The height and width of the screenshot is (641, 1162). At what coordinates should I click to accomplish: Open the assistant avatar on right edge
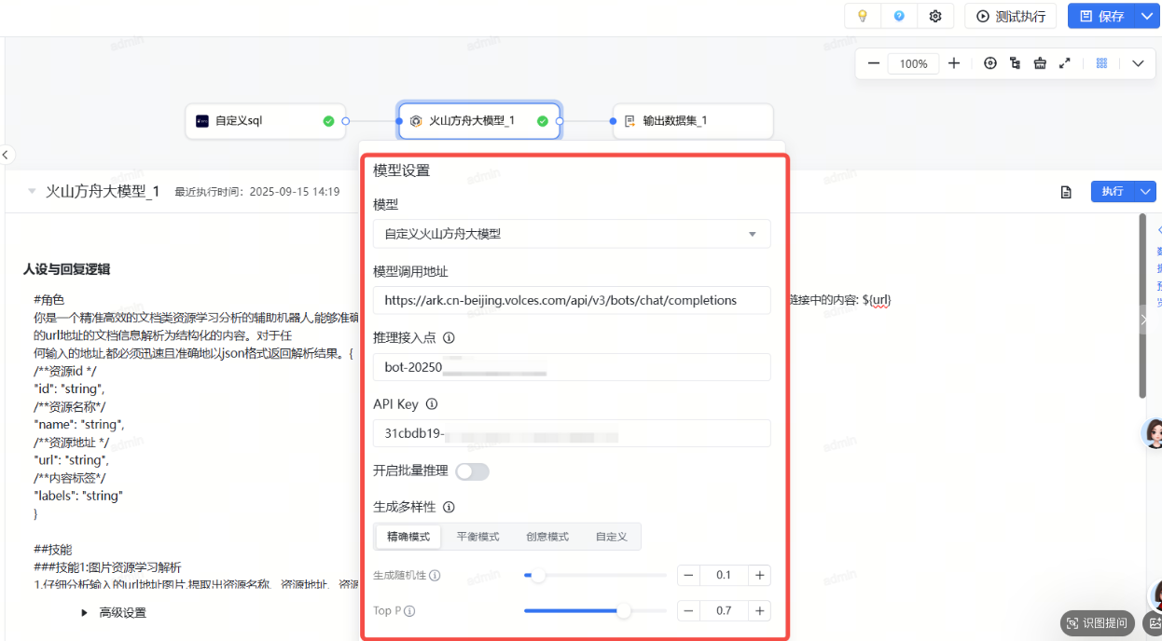tap(1153, 433)
